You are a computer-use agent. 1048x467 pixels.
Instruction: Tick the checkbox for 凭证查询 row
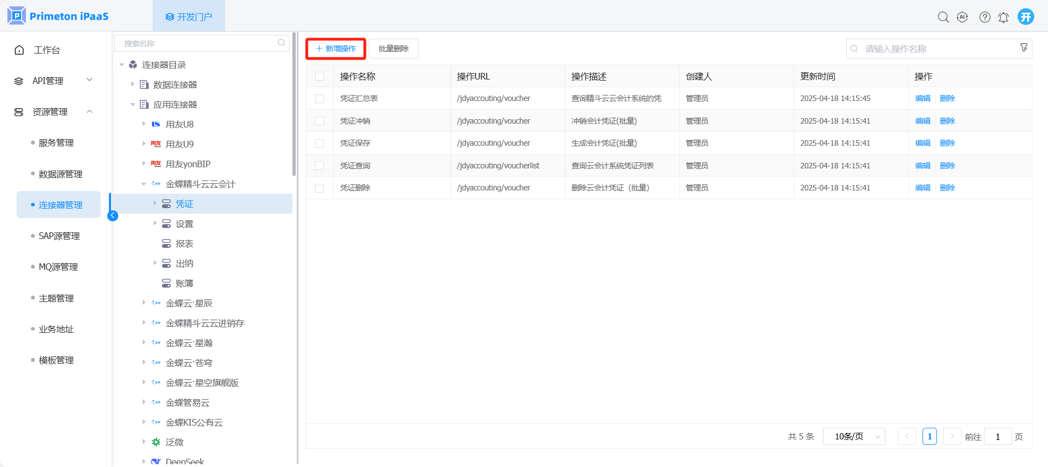click(x=319, y=166)
